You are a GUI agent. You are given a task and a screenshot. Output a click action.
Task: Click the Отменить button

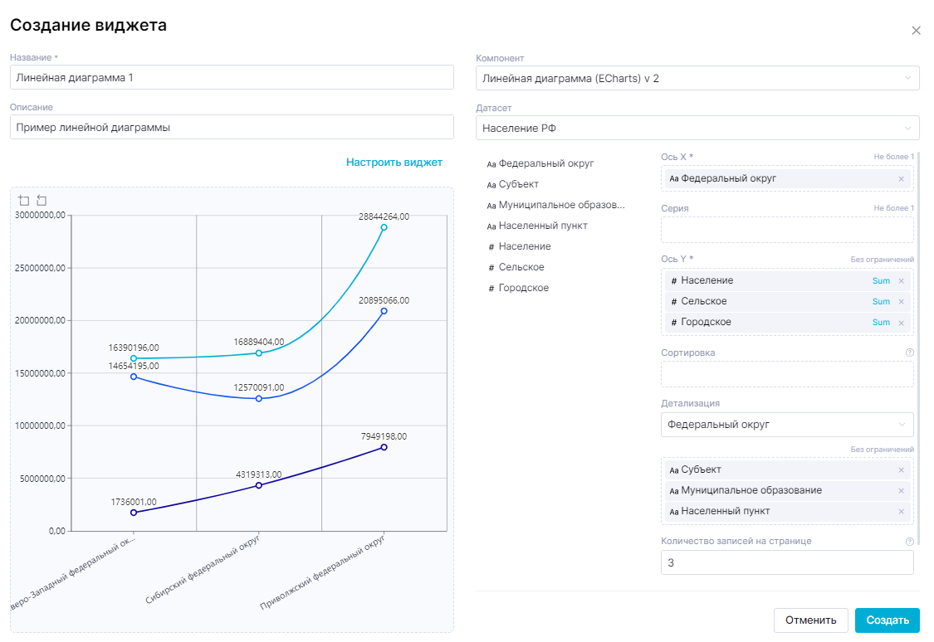click(810, 620)
